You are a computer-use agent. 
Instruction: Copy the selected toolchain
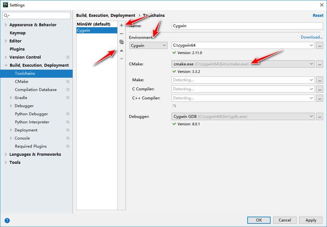pos(121,42)
